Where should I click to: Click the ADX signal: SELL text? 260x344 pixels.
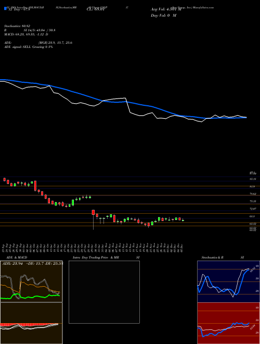29,47
